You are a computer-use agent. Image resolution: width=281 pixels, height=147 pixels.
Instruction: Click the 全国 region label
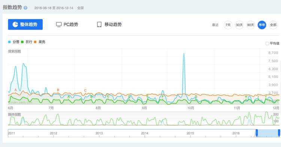pos(80,8)
